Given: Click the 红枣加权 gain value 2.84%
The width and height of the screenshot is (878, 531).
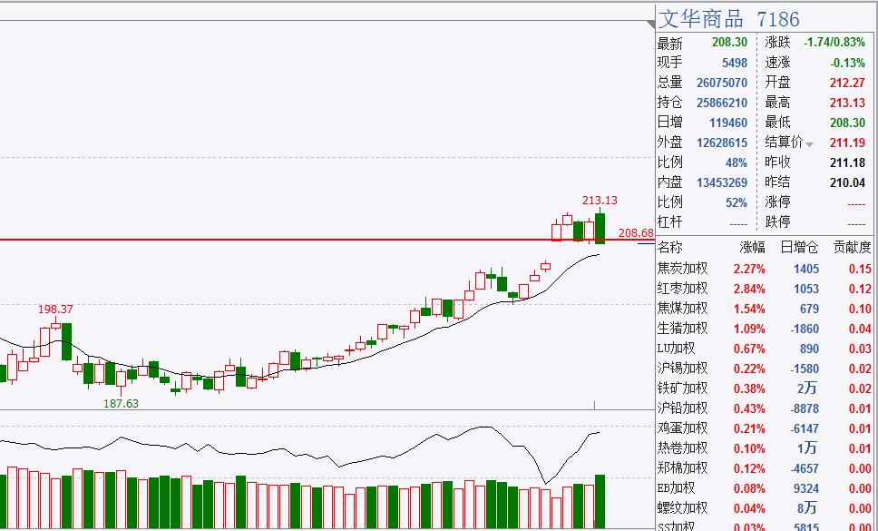Looking at the screenshot, I should [x=749, y=289].
